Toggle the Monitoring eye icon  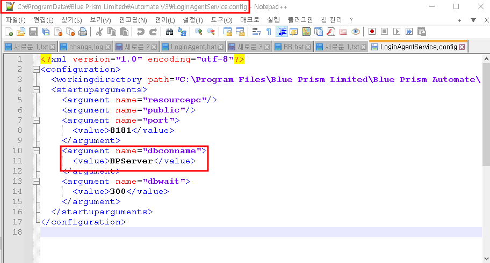coord(356,32)
